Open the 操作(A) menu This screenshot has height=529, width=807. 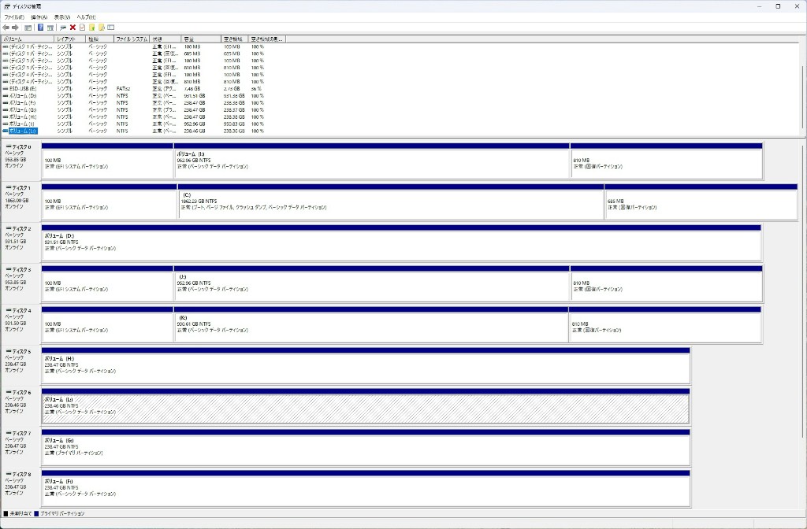point(39,17)
